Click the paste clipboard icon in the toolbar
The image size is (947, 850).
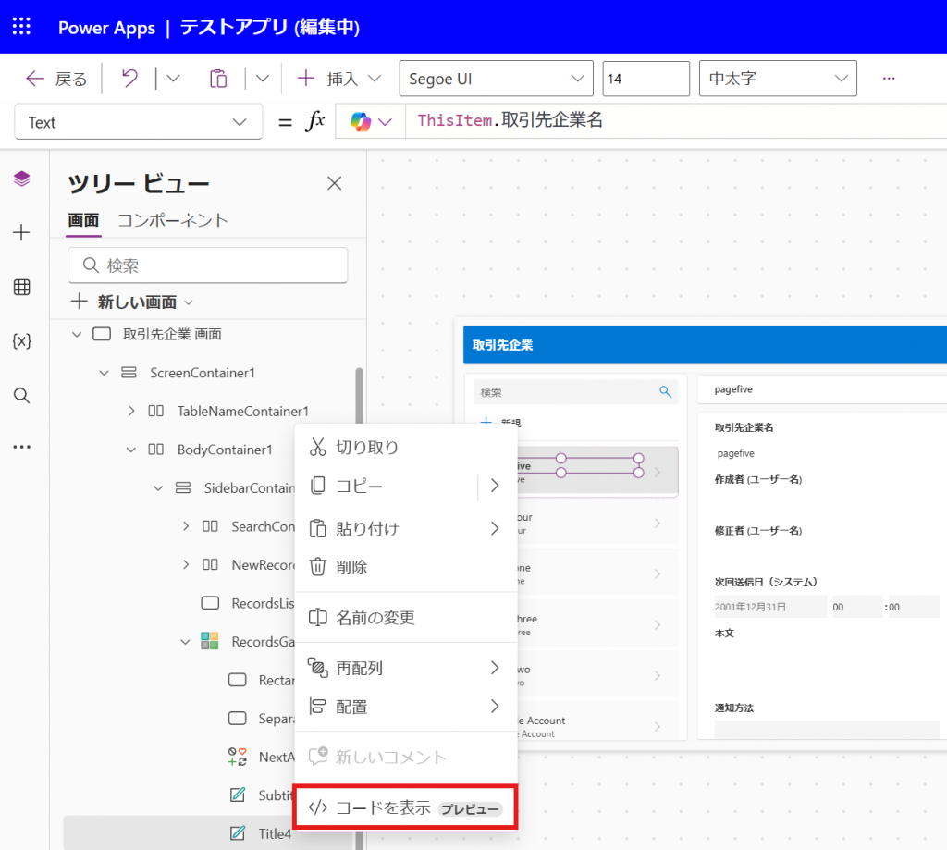tap(218, 79)
